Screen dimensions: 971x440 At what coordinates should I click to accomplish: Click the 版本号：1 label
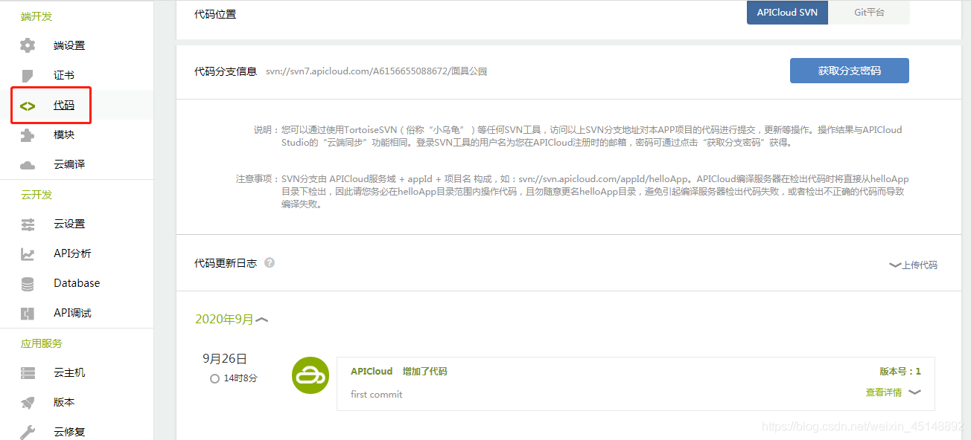pos(900,371)
